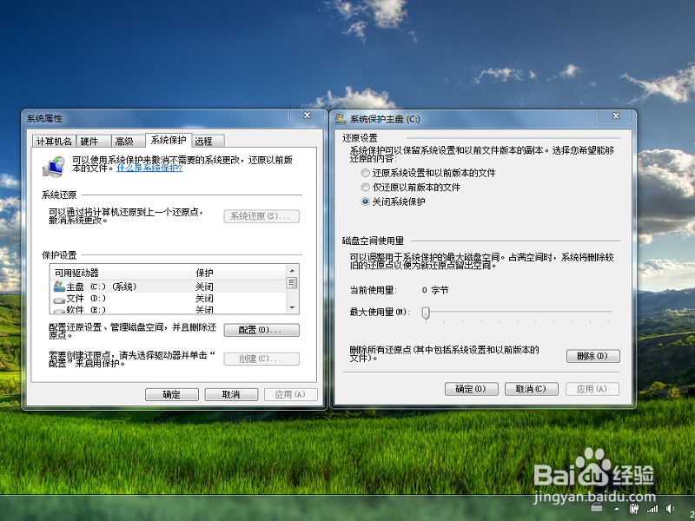
Task: Click the 创建(C)... button
Action: pyautogui.click(x=261, y=359)
